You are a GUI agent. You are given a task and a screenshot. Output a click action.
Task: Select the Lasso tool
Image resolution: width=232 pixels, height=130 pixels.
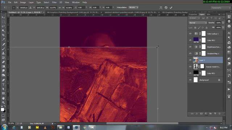3,26
